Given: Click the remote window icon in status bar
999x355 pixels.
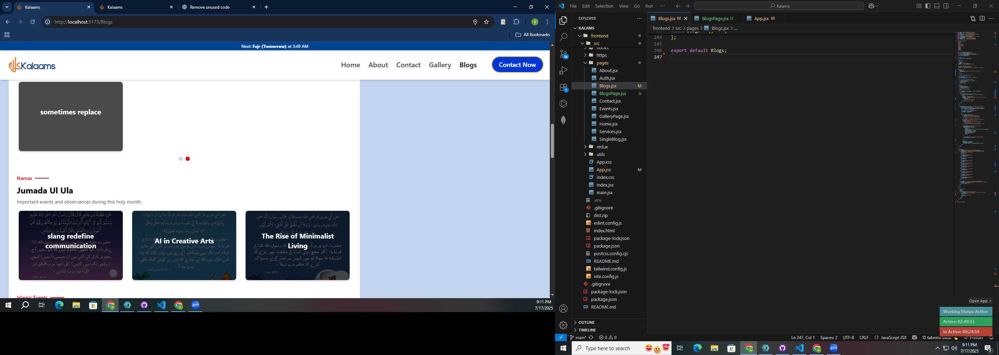Looking at the screenshot, I should pos(561,338).
